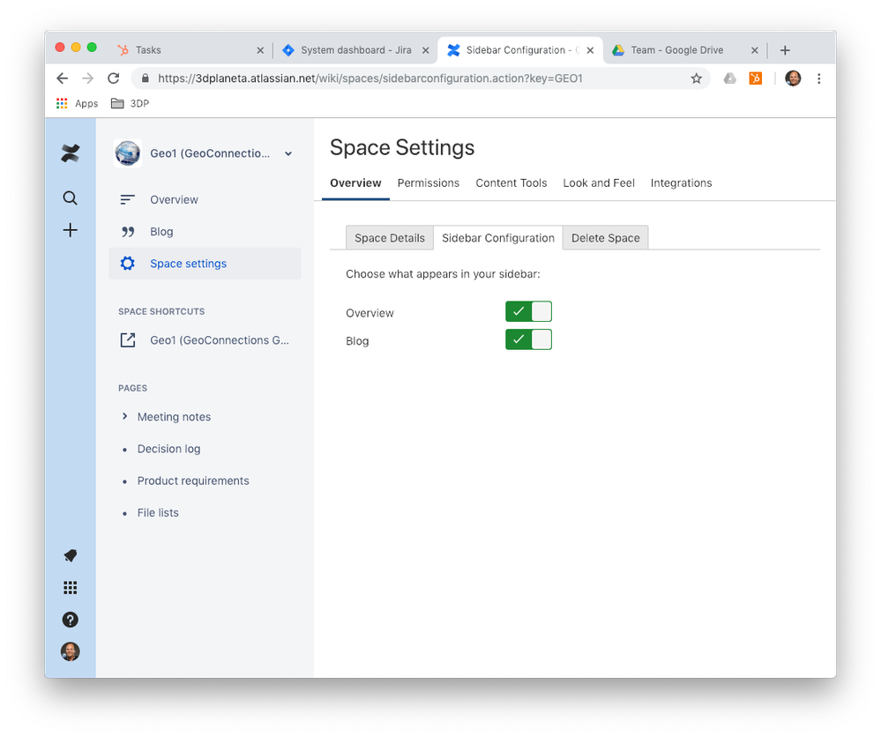Open profile avatar in the Confluence rail
The height and width of the screenshot is (737, 881).
point(71,651)
